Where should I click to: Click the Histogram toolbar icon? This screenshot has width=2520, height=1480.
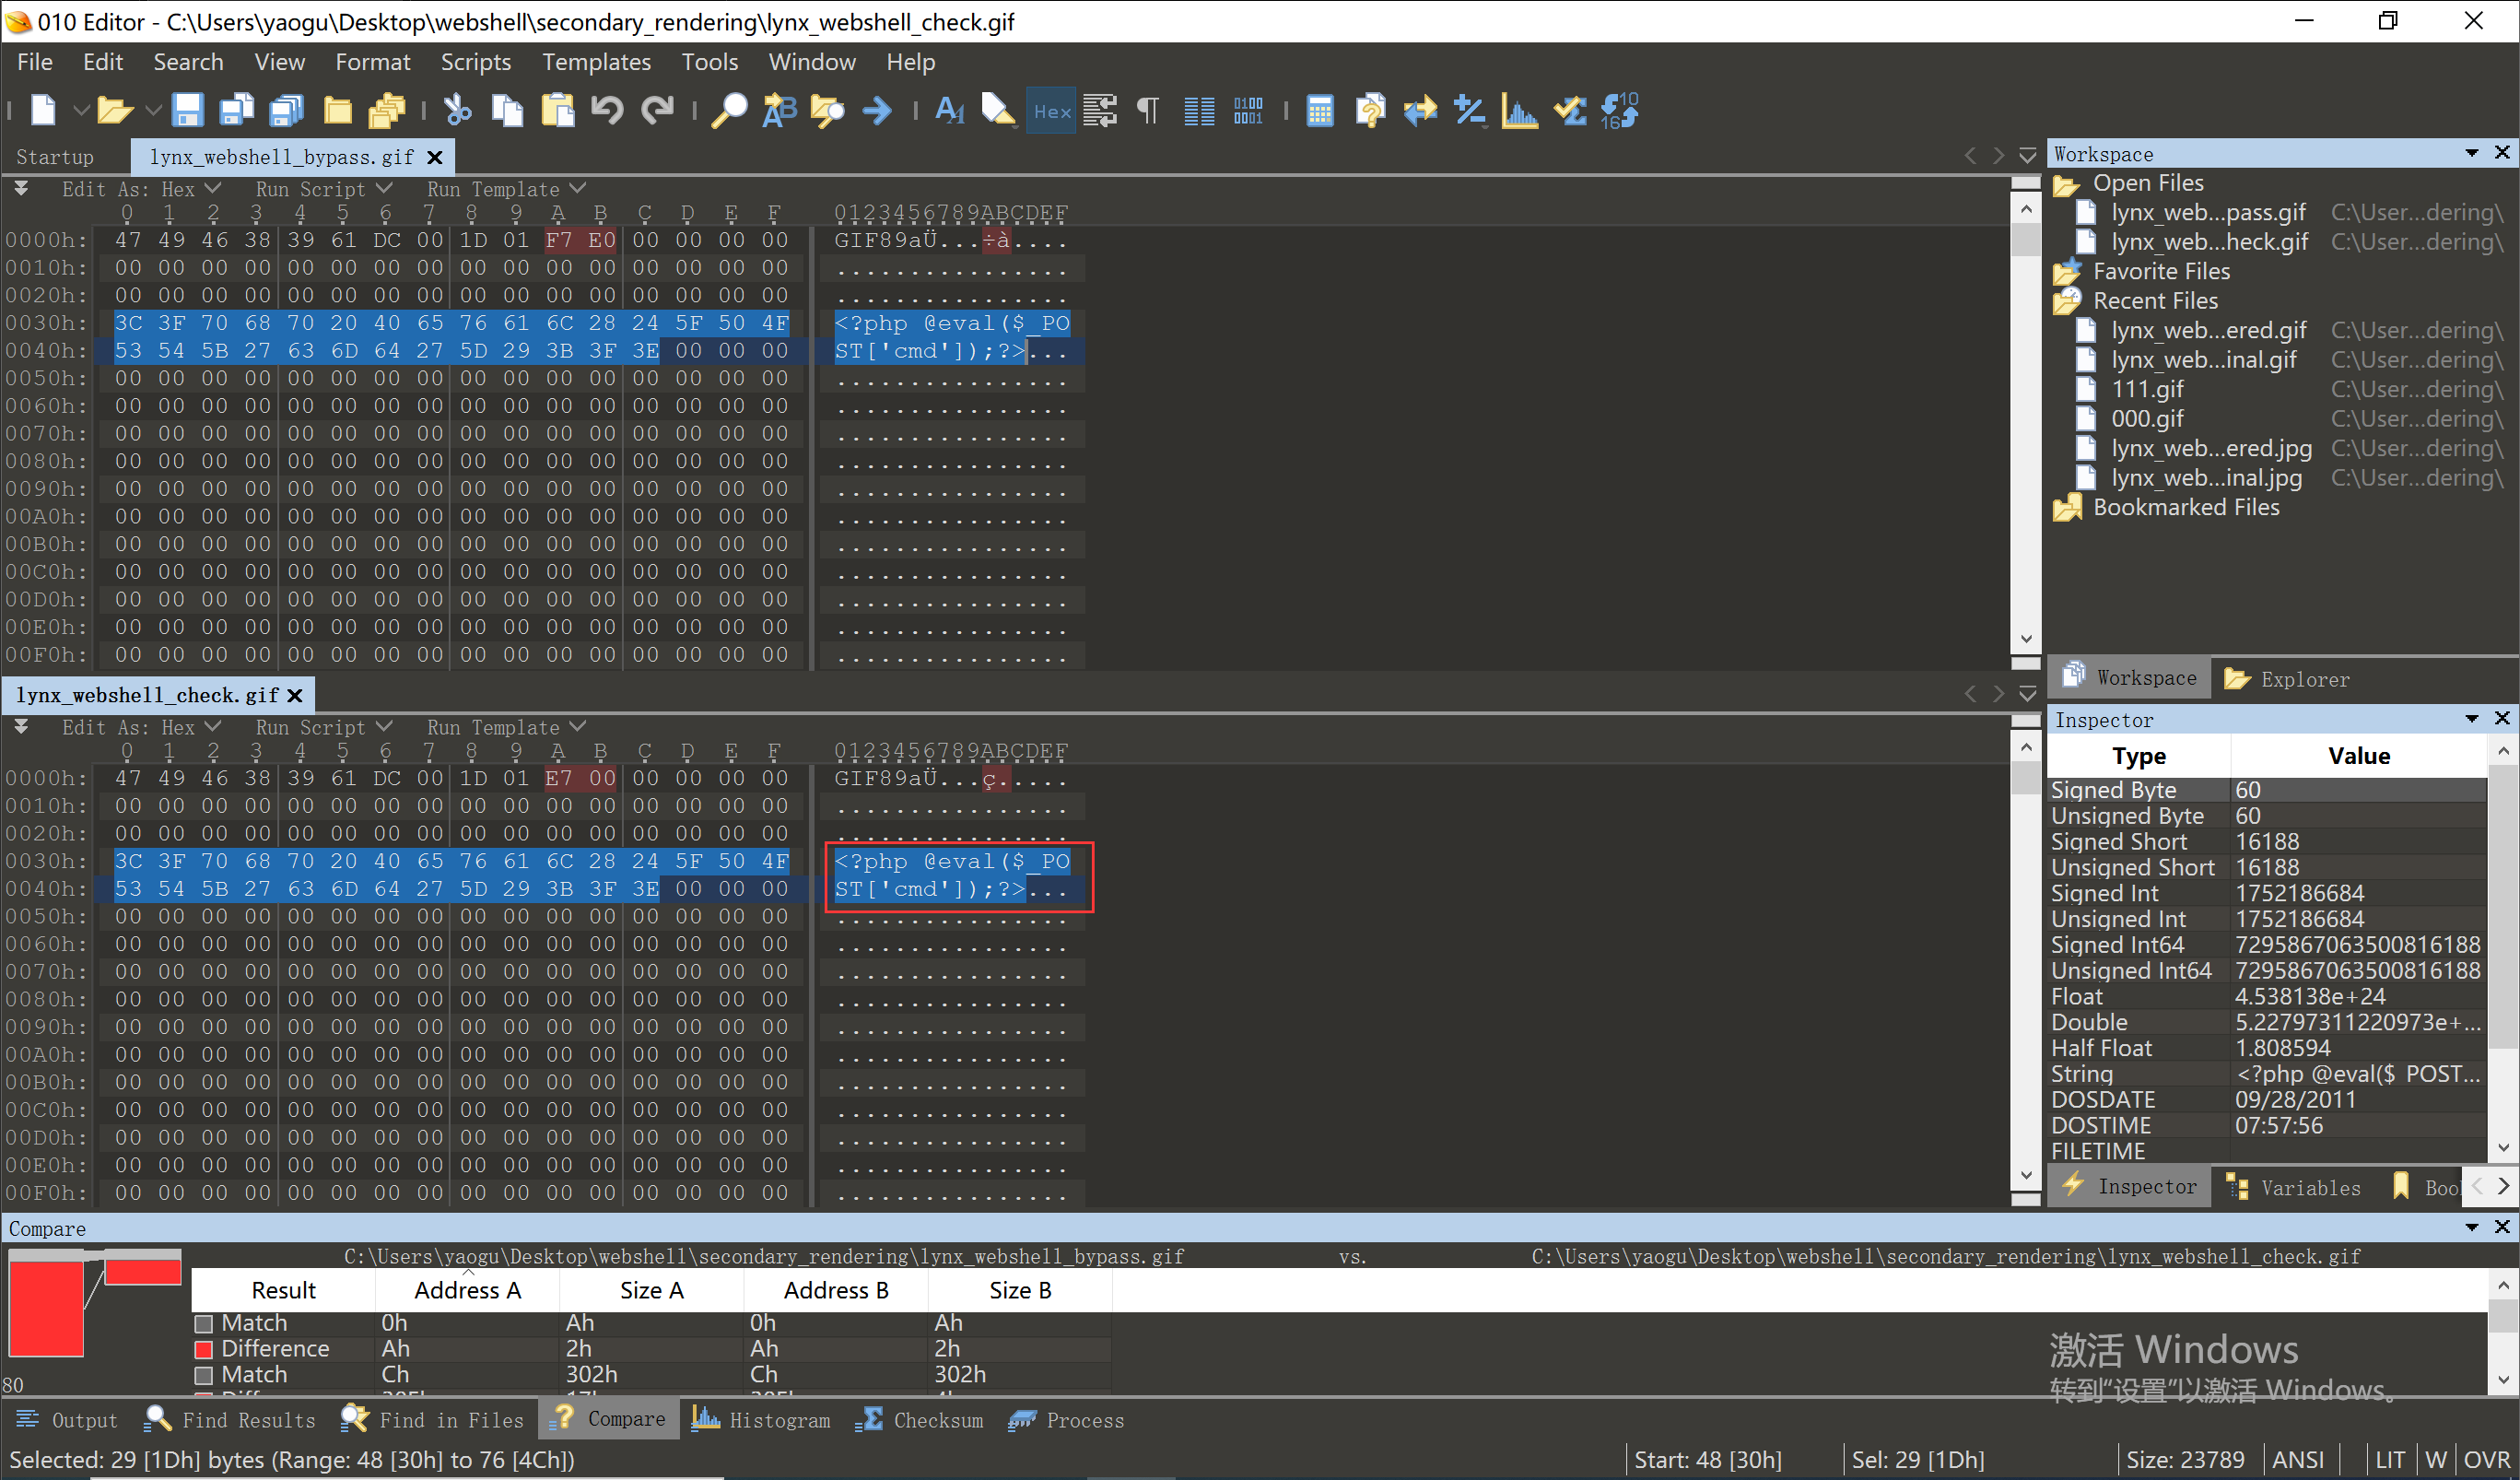click(1518, 110)
